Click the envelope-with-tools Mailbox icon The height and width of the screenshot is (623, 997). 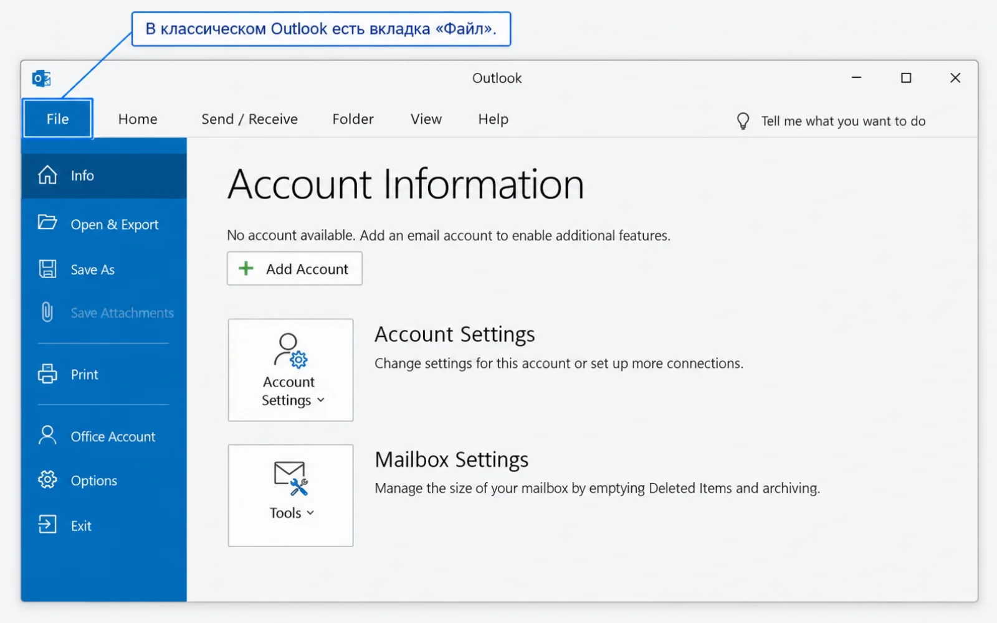290,478
